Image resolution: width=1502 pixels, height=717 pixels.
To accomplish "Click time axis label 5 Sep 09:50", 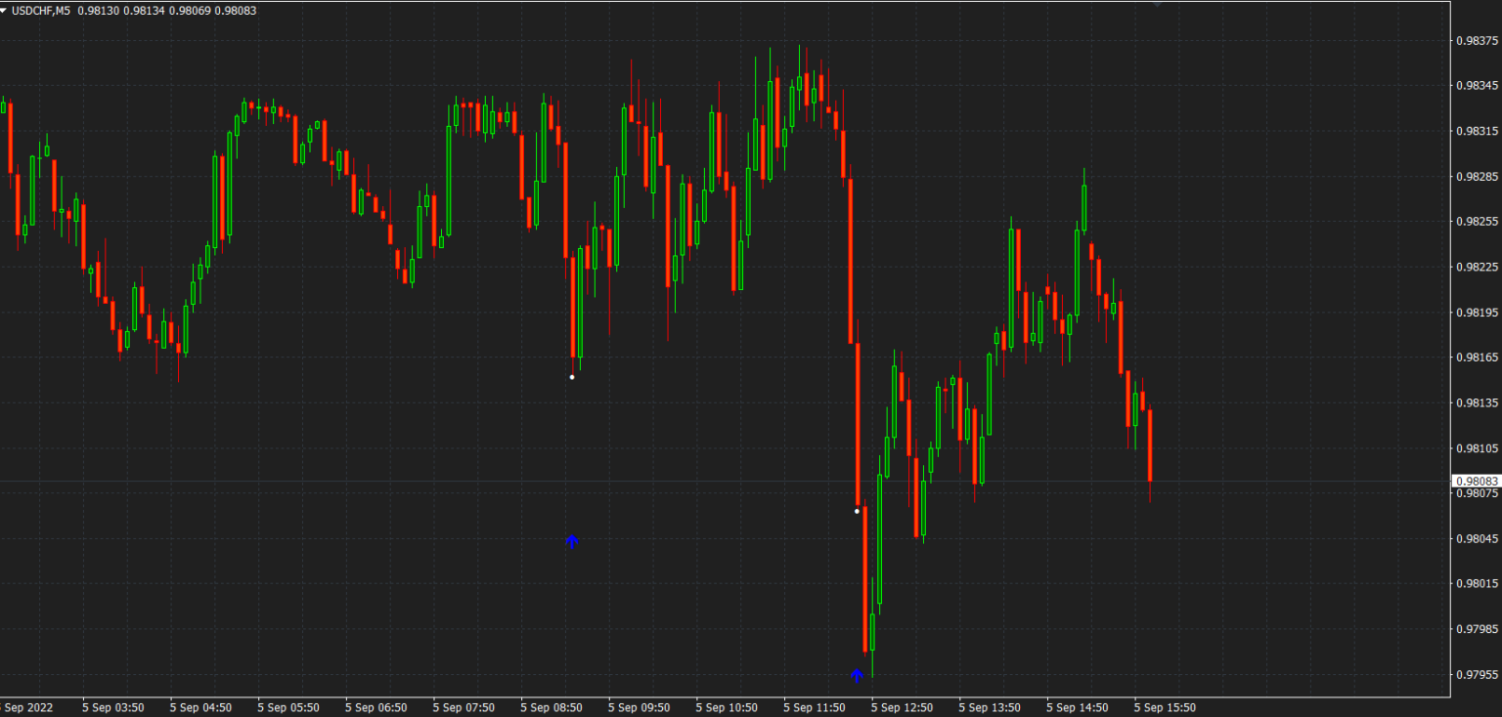I will pyautogui.click(x=640, y=707).
